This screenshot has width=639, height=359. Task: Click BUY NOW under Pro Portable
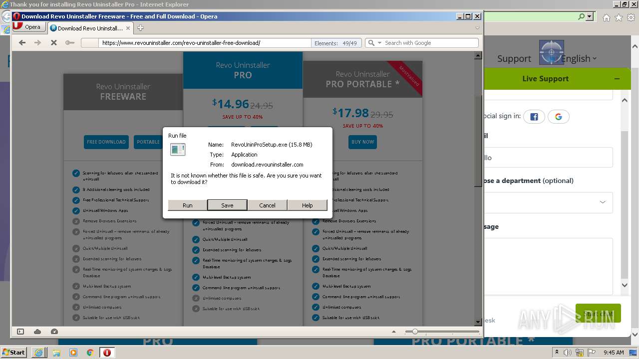[x=362, y=142]
